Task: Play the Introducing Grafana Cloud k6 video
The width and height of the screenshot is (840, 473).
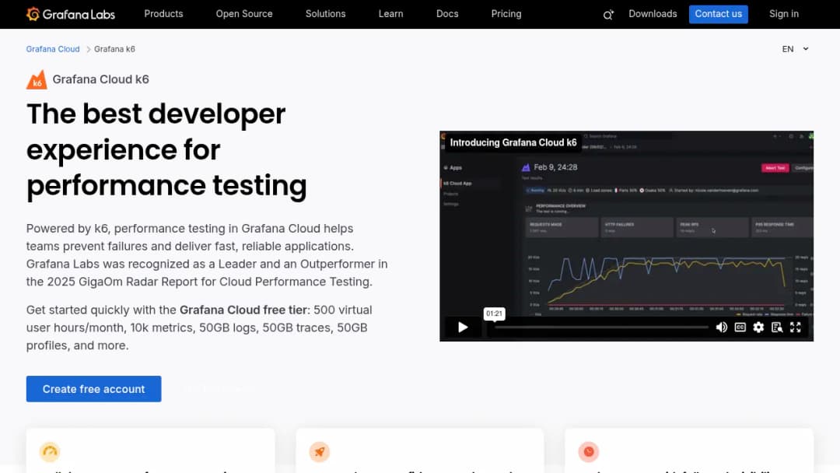Action: pos(463,328)
